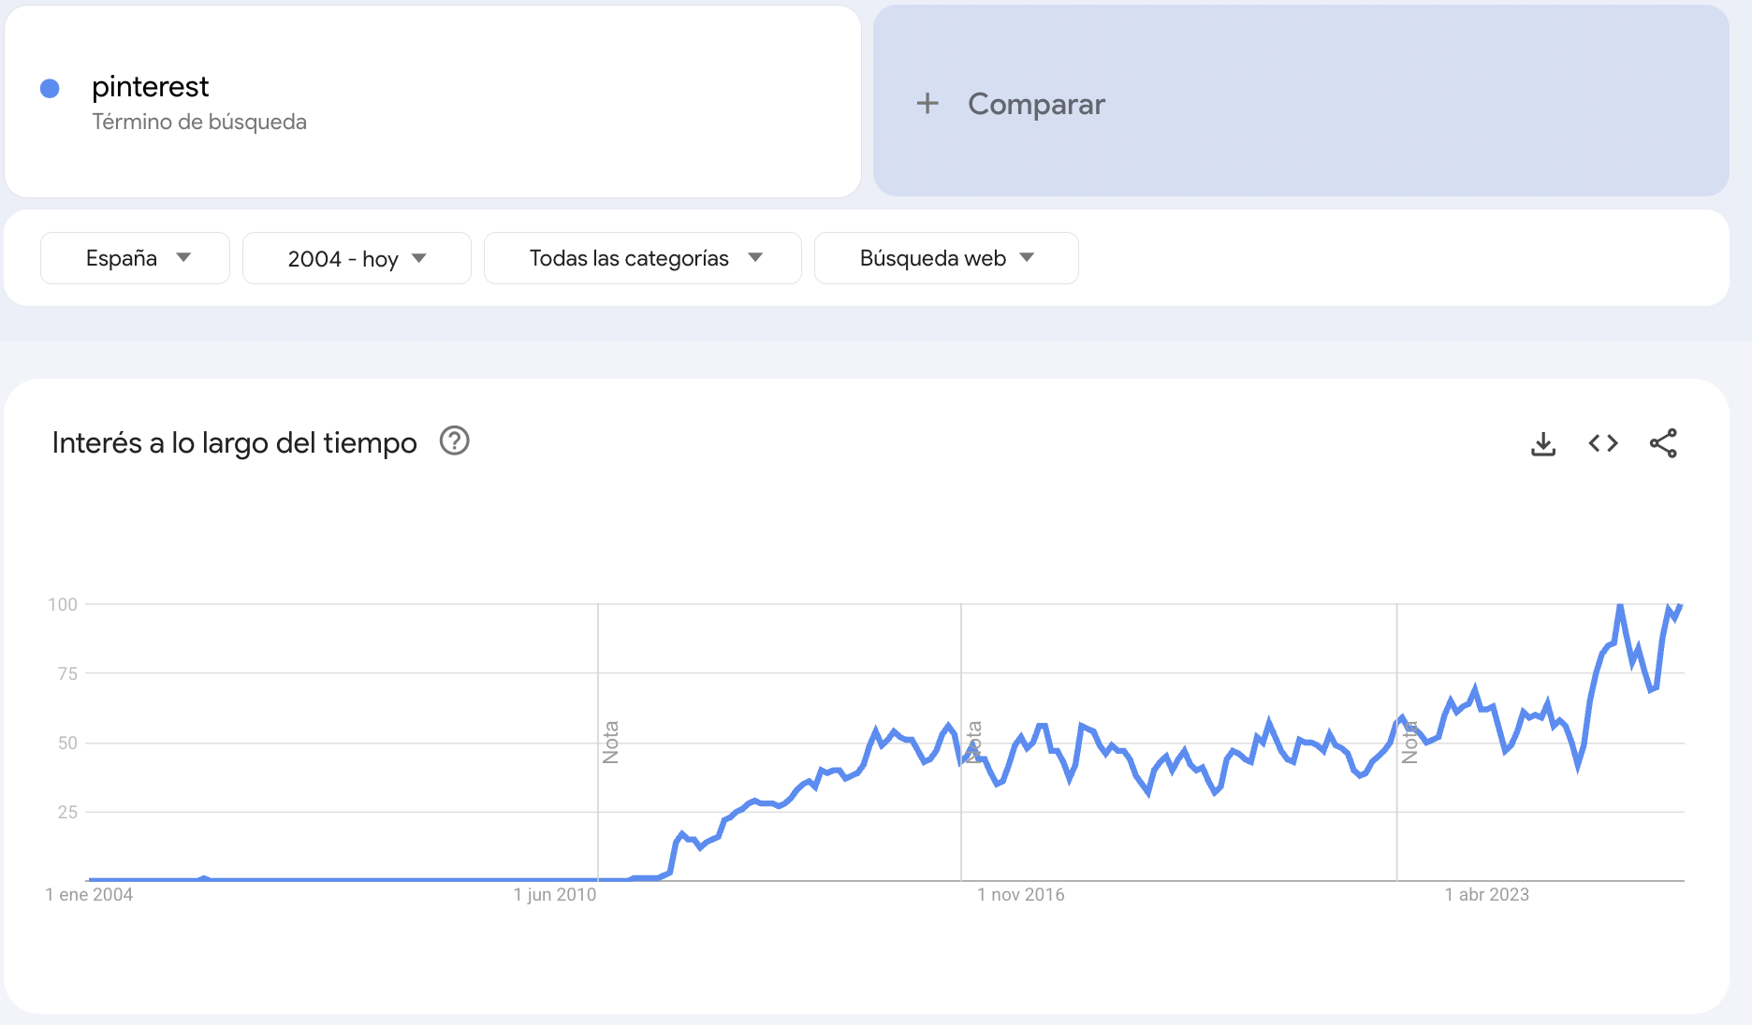
Task: Click the blue pinterest color dot
Action: [51, 89]
